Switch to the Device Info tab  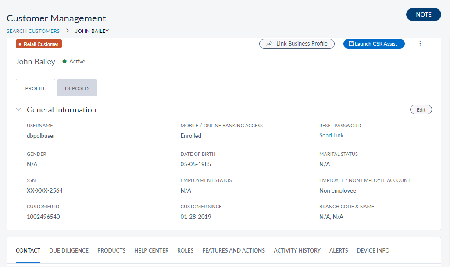pos(373,250)
